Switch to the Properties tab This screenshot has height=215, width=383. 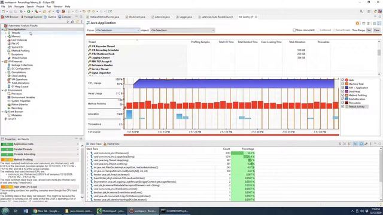point(8,139)
